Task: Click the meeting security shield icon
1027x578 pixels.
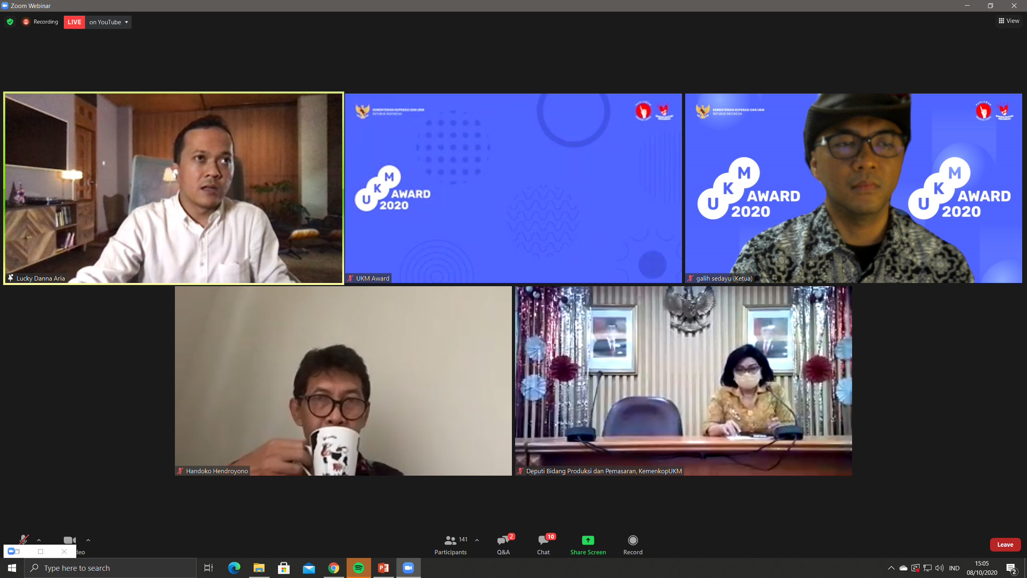Action: 10,22
